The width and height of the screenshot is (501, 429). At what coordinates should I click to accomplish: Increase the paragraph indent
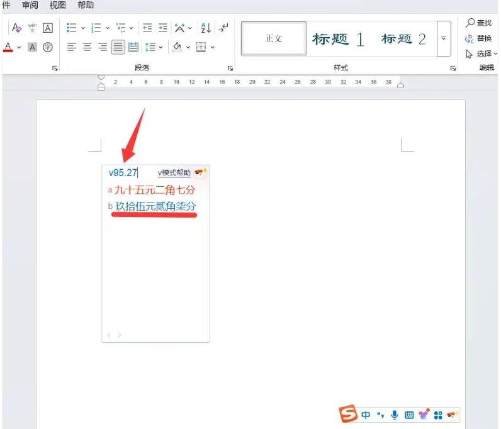(x=163, y=28)
